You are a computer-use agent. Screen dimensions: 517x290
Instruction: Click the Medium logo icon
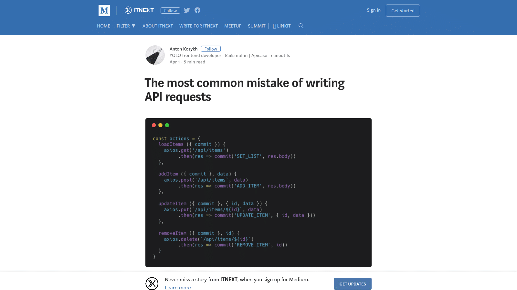[x=104, y=10]
